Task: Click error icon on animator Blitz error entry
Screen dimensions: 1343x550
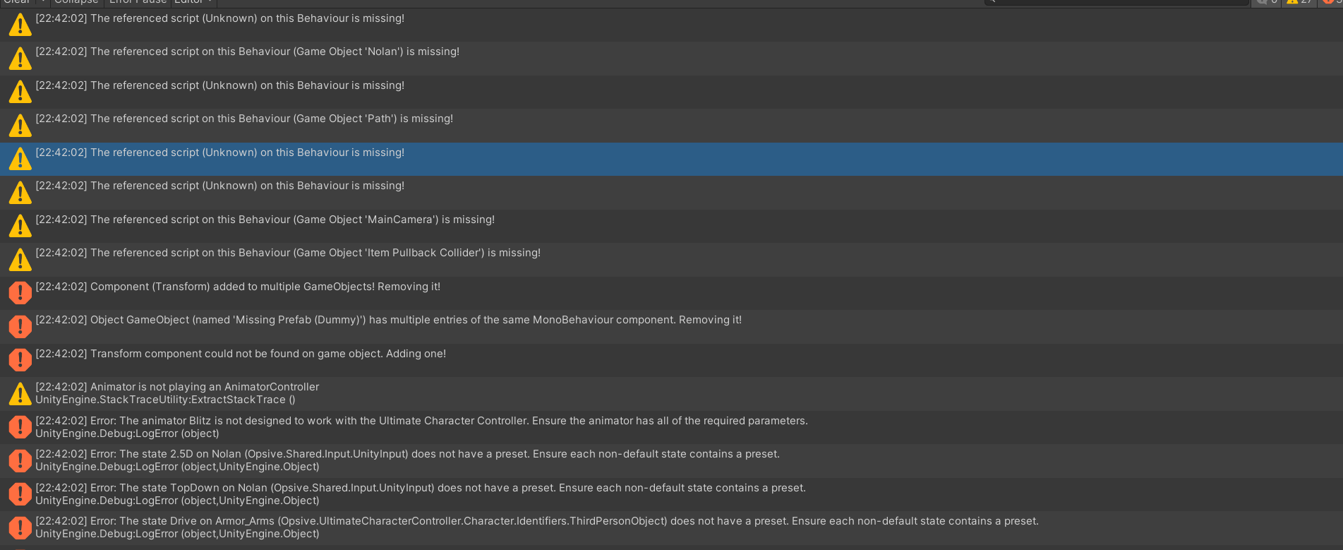Action: click(20, 427)
